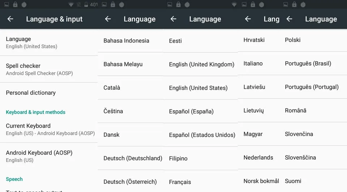The height and width of the screenshot is (192, 347).
Task: Open Current Keyboard selection
Action: (x=49, y=129)
